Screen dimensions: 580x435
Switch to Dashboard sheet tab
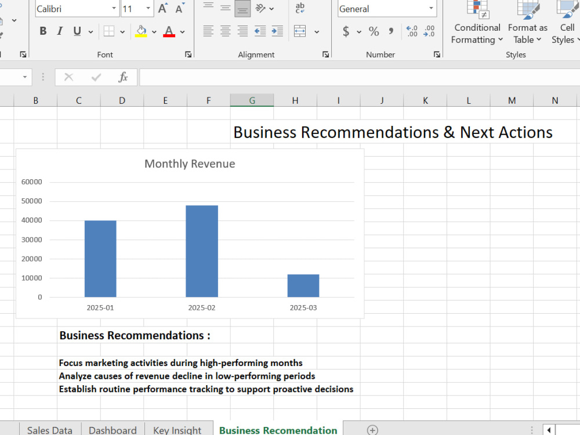pos(113,430)
